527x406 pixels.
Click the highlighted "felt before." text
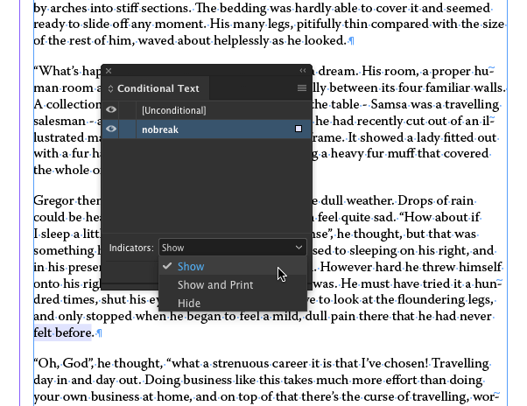(x=63, y=332)
